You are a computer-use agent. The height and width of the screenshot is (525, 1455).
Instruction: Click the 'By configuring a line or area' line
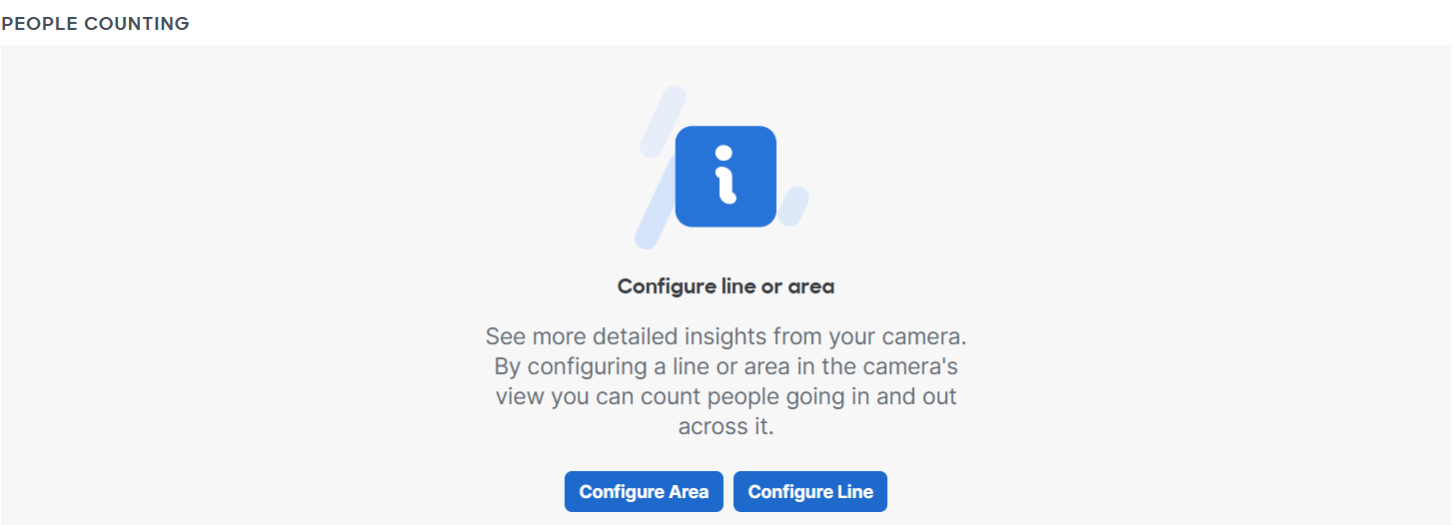(x=726, y=366)
